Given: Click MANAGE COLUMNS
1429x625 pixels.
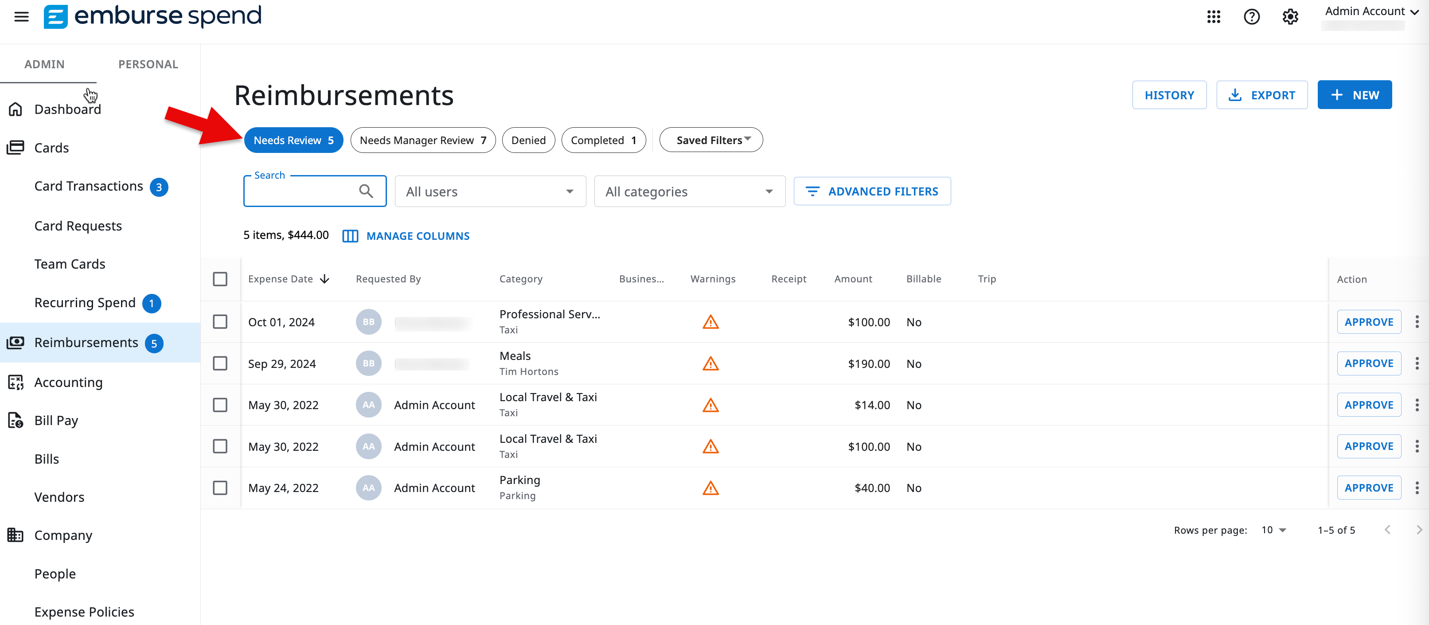Looking at the screenshot, I should [417, 236].
